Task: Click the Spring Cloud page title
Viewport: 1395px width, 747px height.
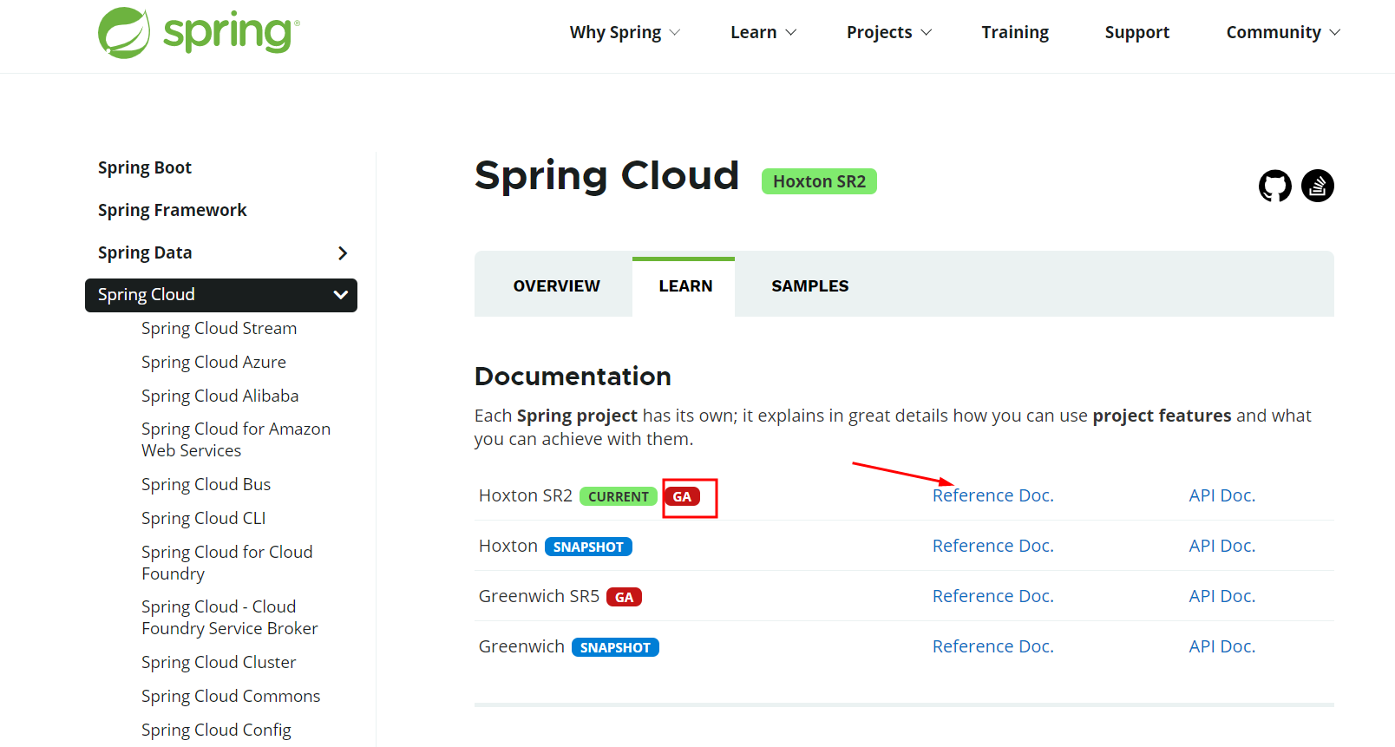Action: 606,175
